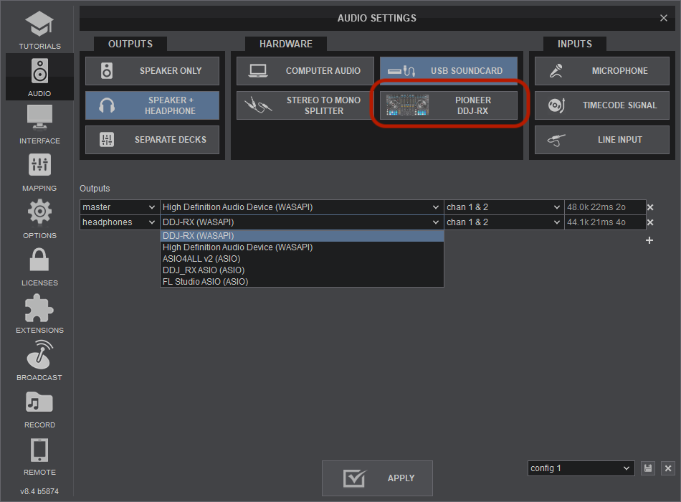
Task: Enable Line Input
Action: coord(602,140)
